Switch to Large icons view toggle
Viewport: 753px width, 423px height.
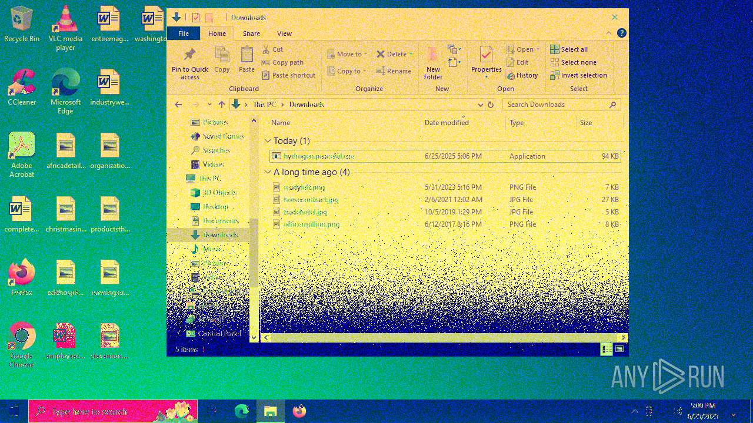619,350
